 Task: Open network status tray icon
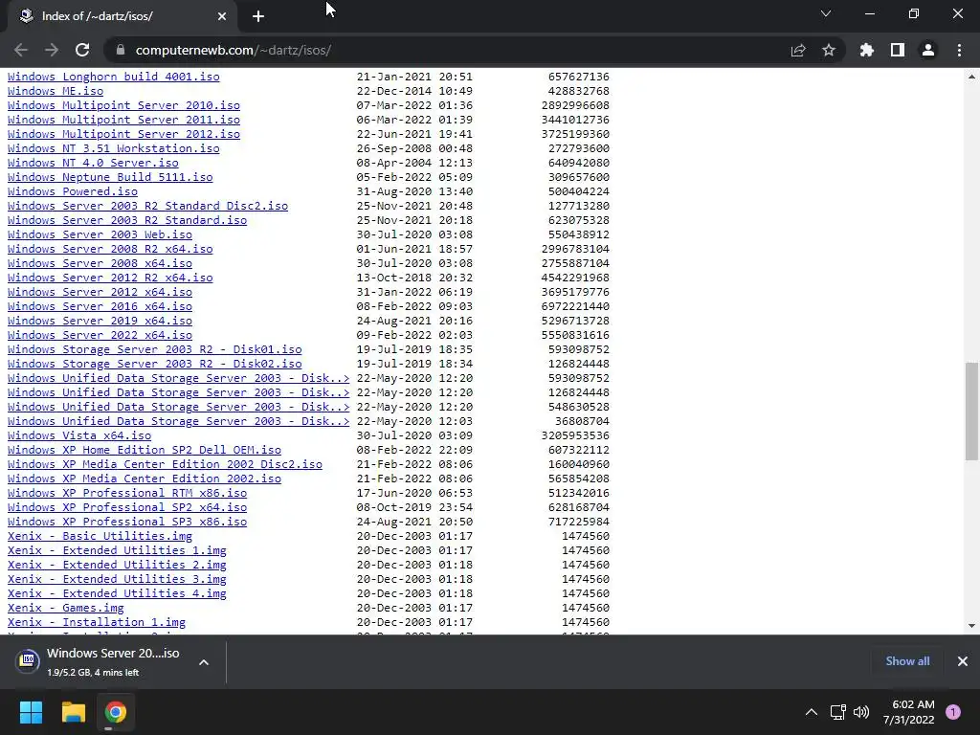837,712
